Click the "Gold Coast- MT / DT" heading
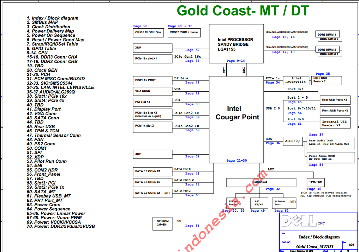Viewport: 359px width, 252px height. click(x=243, y=10)
